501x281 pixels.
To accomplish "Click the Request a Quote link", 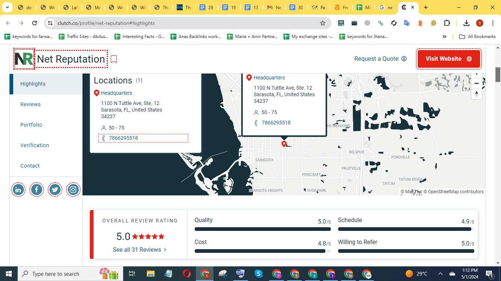I will [x=380, y=59].
